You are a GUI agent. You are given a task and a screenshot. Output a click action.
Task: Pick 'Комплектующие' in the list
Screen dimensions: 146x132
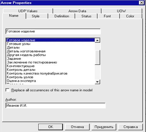coord(50,66)
